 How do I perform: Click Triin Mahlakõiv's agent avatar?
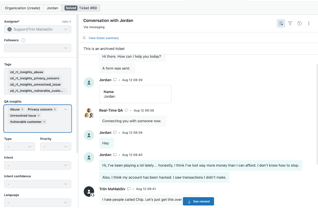click(x=89, y=191)
